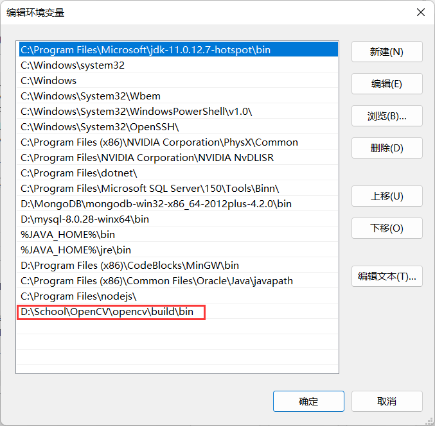Screen dimensions: 435x426
Task: Select the mysql-8.0.28-winx64\bin entry
Action: [179, 219]
